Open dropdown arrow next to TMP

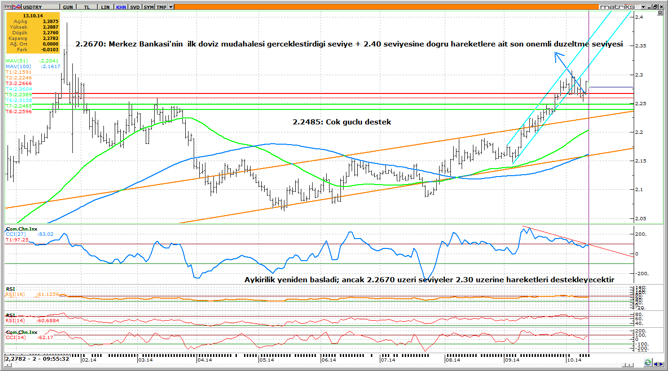point(171,7)
